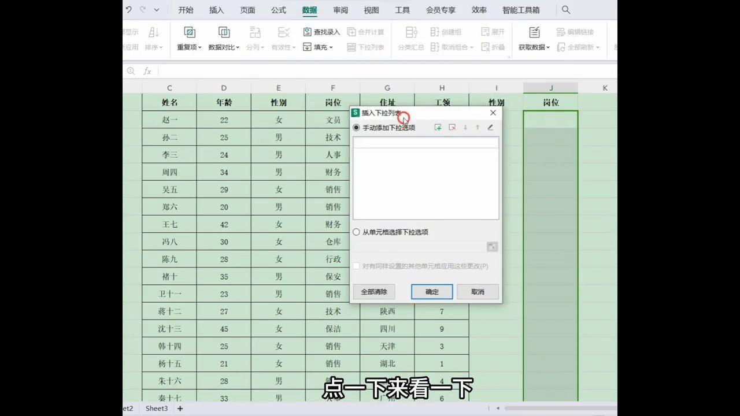740x416 pixels.
Task: Open the 排序 sort dropdown arrow
Action: 161,47
